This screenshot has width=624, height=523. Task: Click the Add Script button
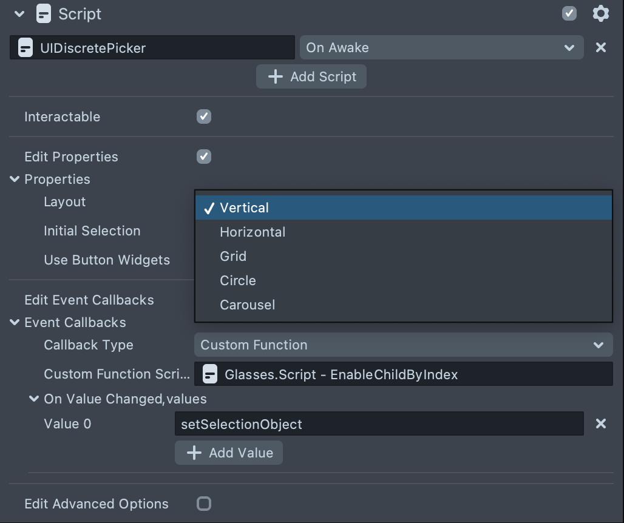coord(311,76)
